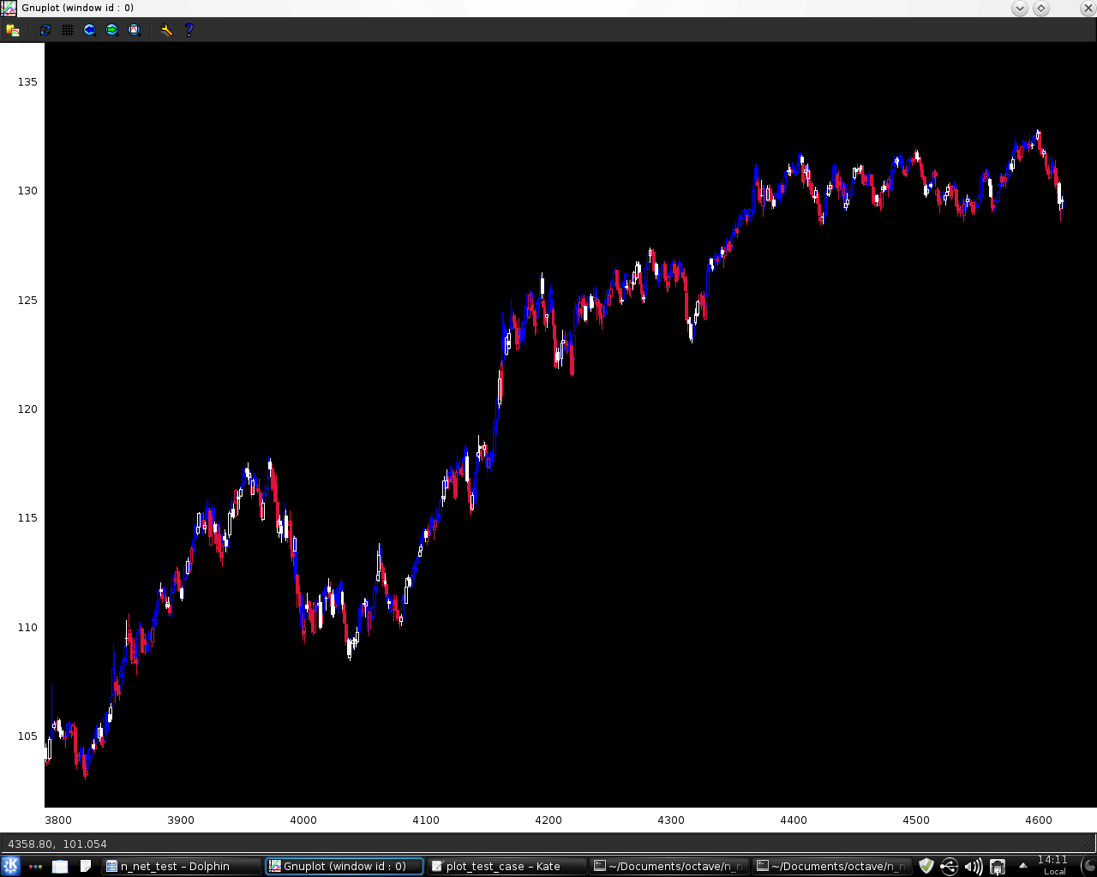Apply the previous zoom settings

click(x=90, y=30)
